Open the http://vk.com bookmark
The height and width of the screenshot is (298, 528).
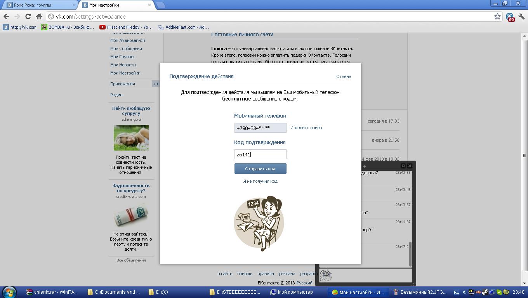click(20, 27)
